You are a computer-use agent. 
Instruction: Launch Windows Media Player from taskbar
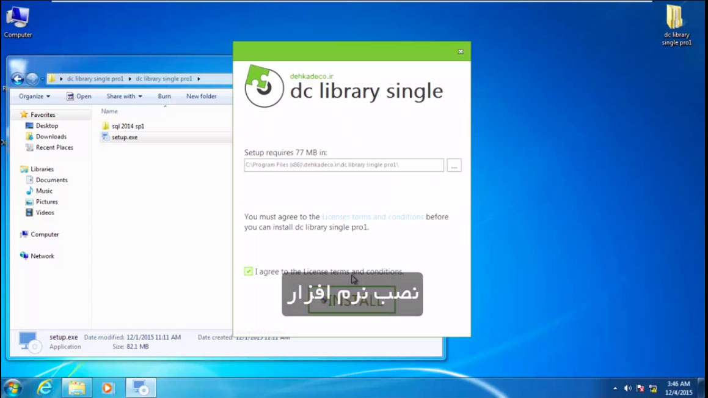tap(108, 388)
